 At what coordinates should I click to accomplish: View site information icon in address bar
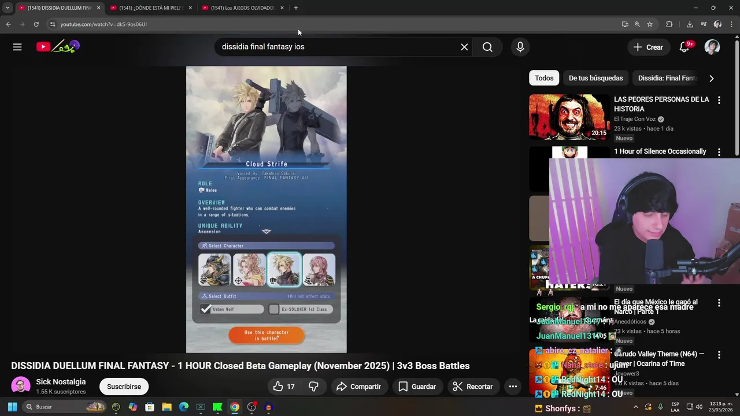[x=52, y=24]
